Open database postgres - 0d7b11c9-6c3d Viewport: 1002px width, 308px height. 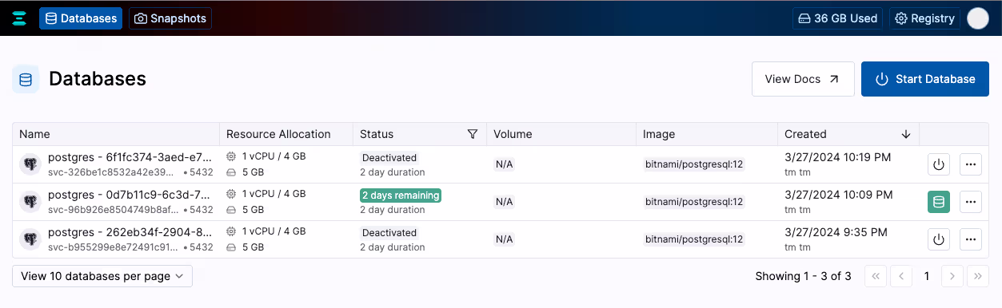pos(130,195)
